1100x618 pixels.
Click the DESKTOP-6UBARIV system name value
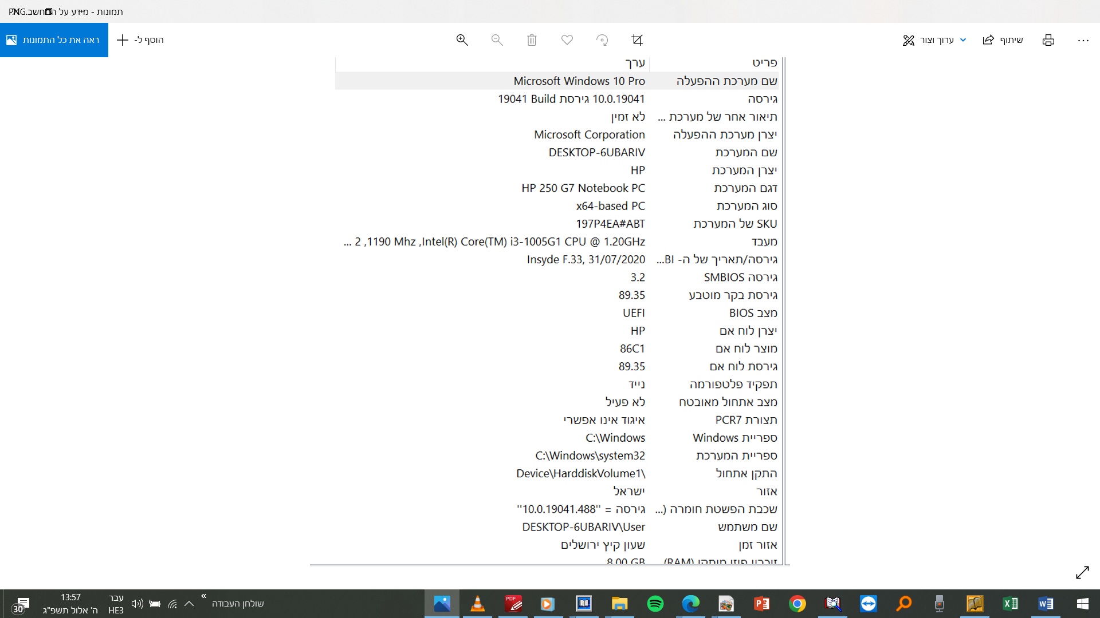(x=596, y=153)
